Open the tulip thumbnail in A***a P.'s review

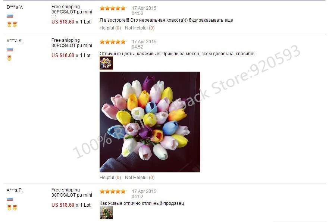click(x=106, y=213)
